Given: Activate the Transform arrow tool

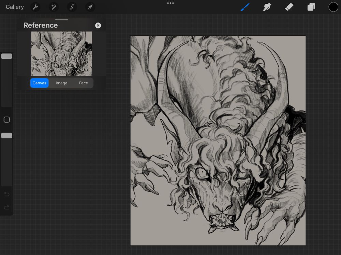Looking at the screenshot, I should point(90,7).
